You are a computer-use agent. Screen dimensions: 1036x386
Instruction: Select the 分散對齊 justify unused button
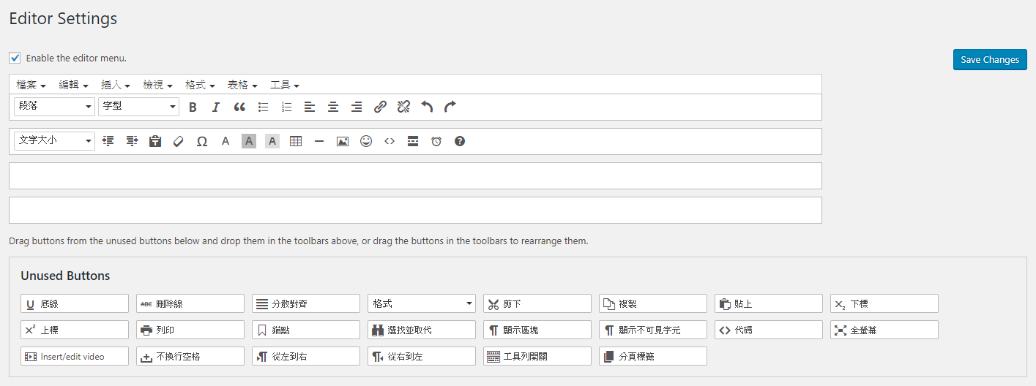click(306, 303)
